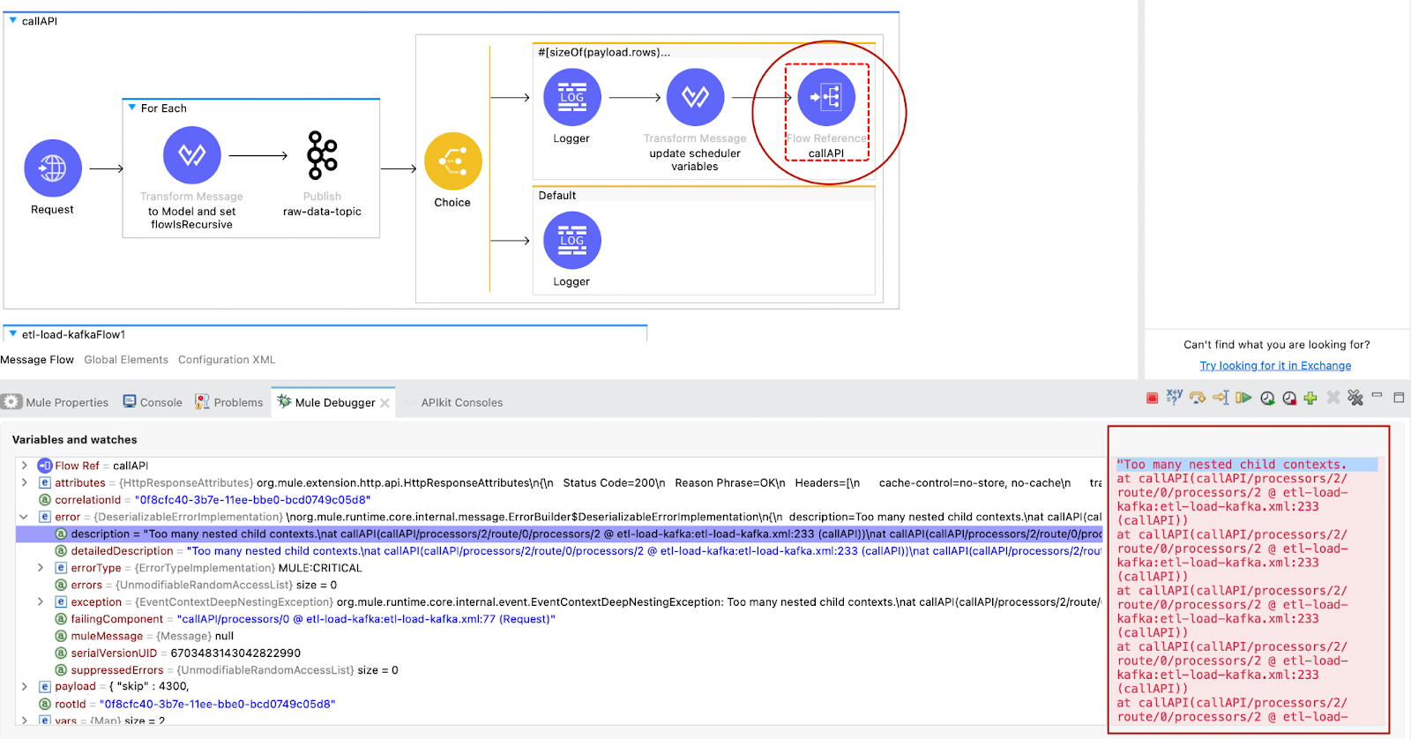
Task: Resume execution with the green play icon
Action: tap(1243, 399)
